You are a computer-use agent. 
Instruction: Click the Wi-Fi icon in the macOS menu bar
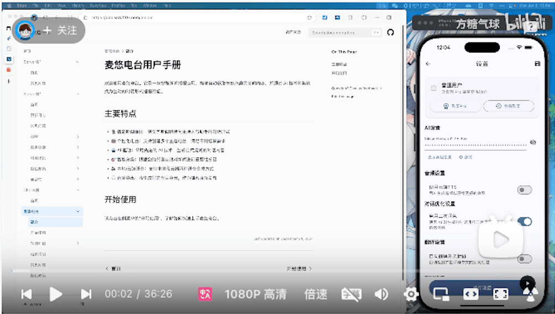491,6
